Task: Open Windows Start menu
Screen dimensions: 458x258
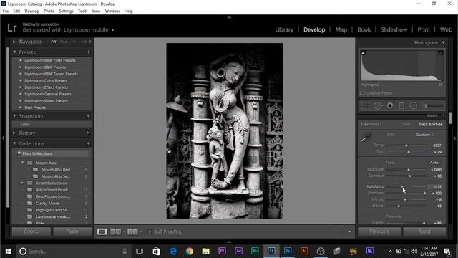Action: (x=8, y=252)
